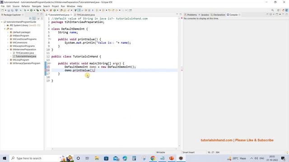Viewport: 289px width, 162px height.
Task: Open the File menu
Action: 3,6
